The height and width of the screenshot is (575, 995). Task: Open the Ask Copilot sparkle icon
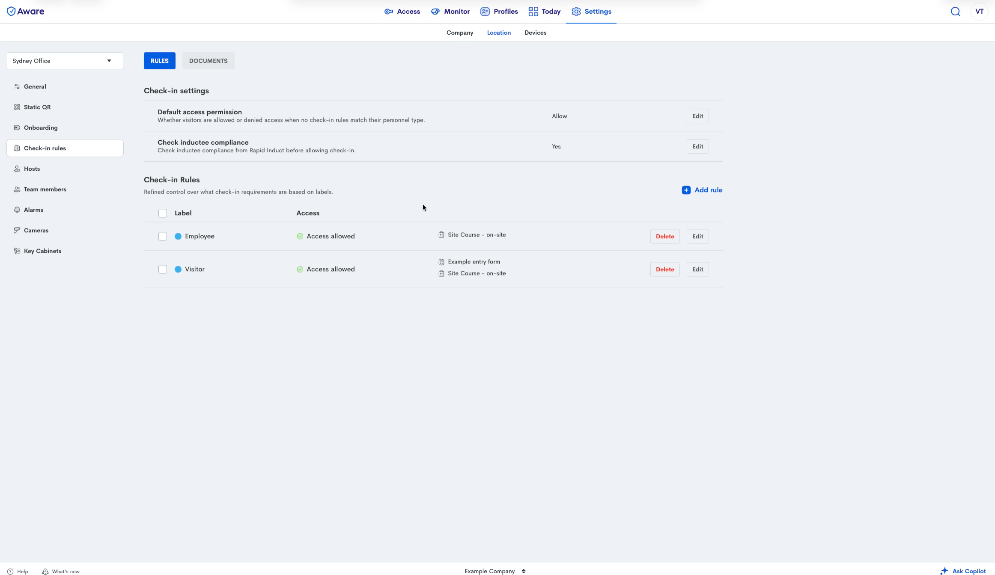tap(944, 571)
